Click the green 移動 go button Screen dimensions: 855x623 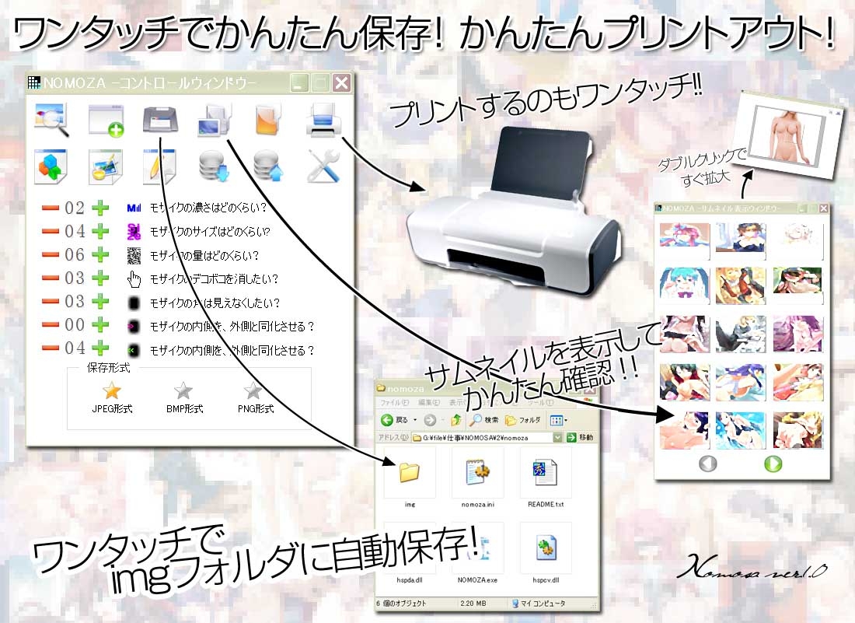pyautogui.click(x=580, y=438)
